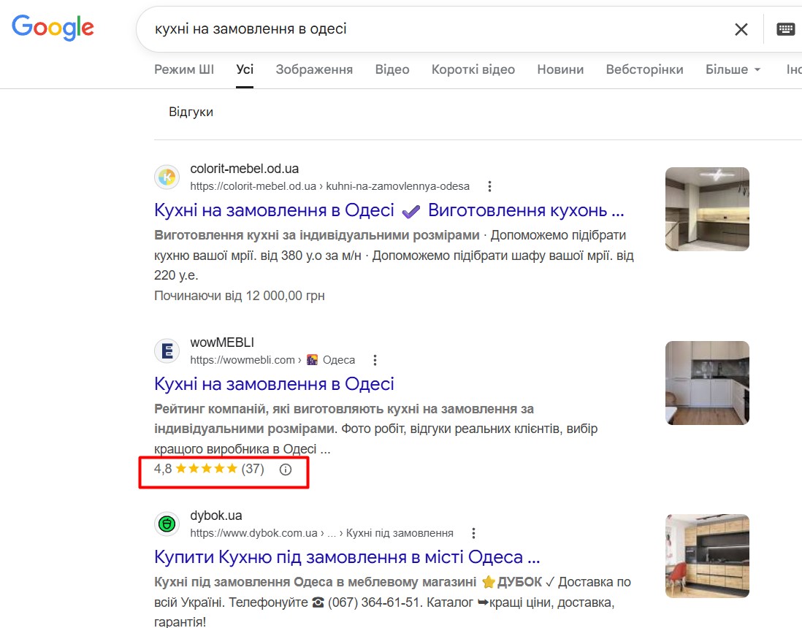This screenshot has height=628, width=802.
Task: Click the dybok.ua site name
Action: pyautogui.click(x=216, y=516)
